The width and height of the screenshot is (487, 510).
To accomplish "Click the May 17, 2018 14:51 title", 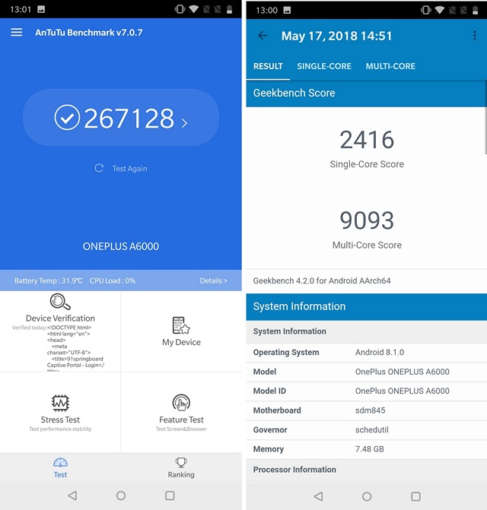I will (336, 36).
